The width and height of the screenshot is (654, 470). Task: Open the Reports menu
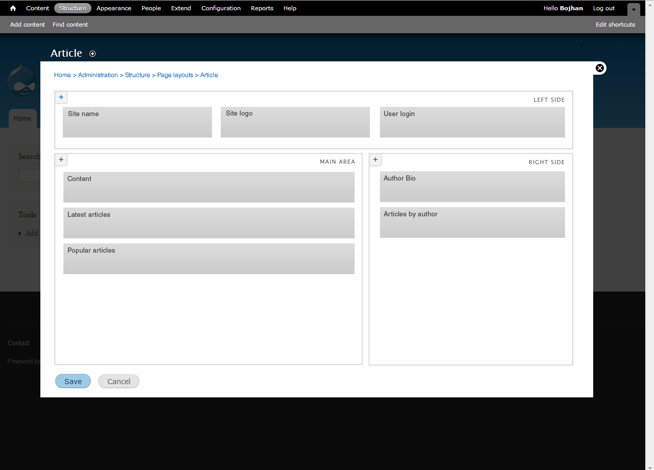coord(262,8)
